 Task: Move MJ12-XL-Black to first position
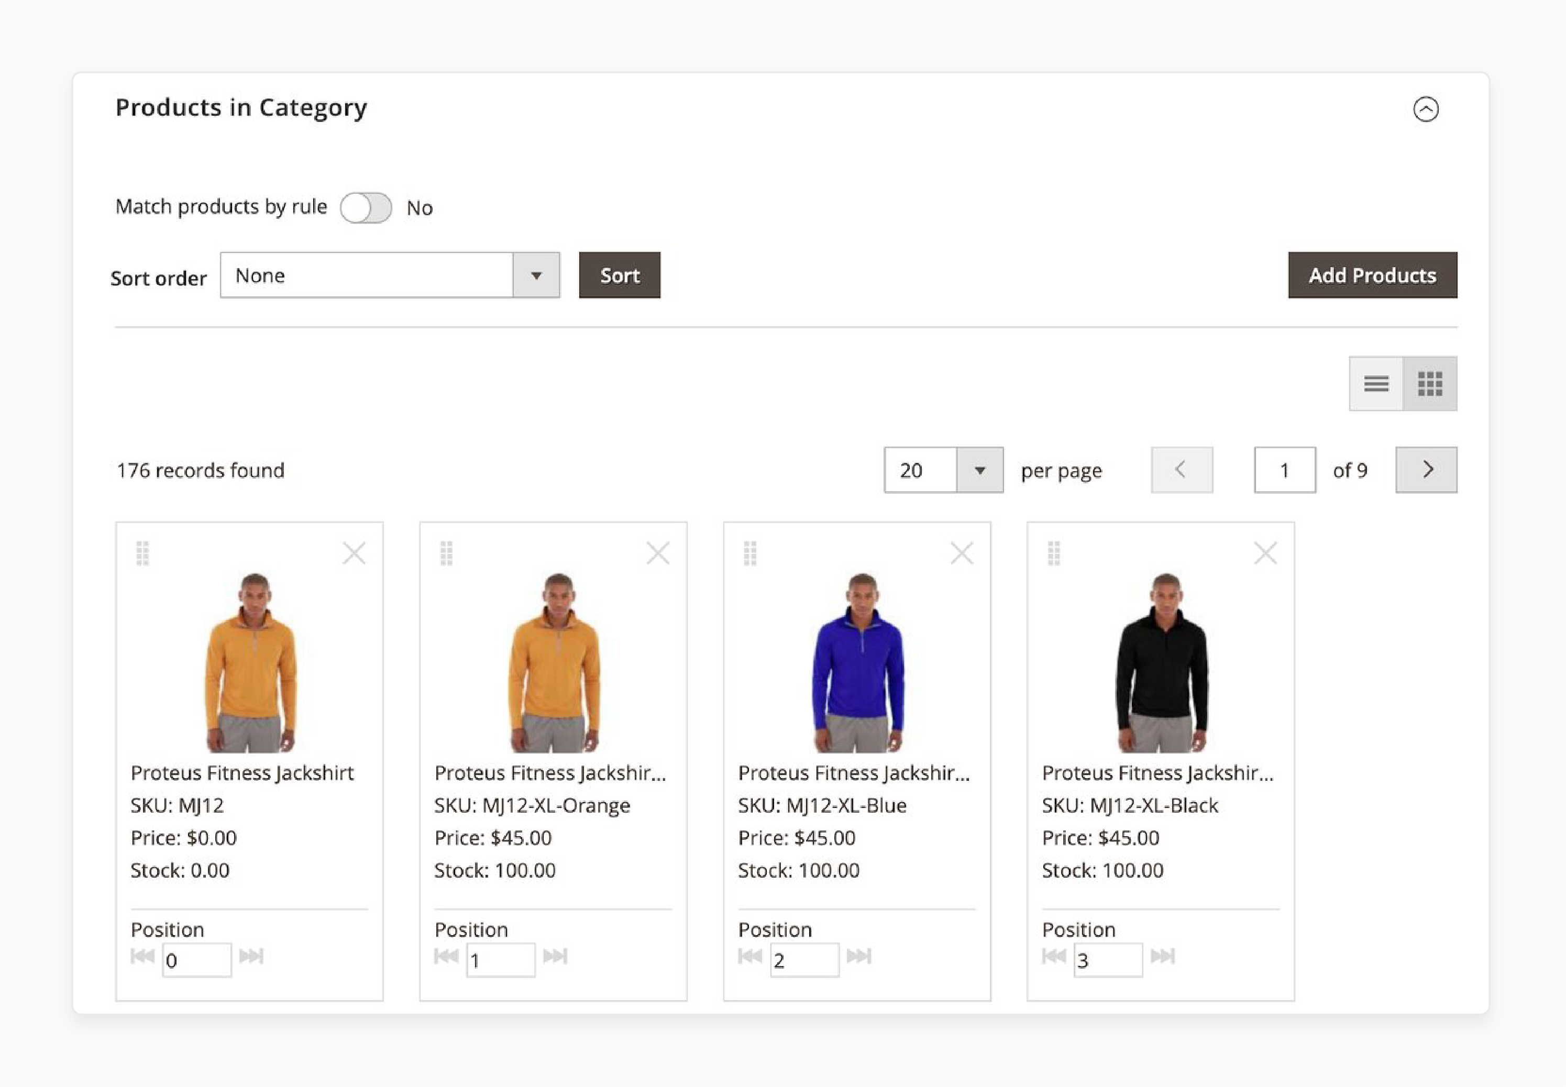[1054, 956]
